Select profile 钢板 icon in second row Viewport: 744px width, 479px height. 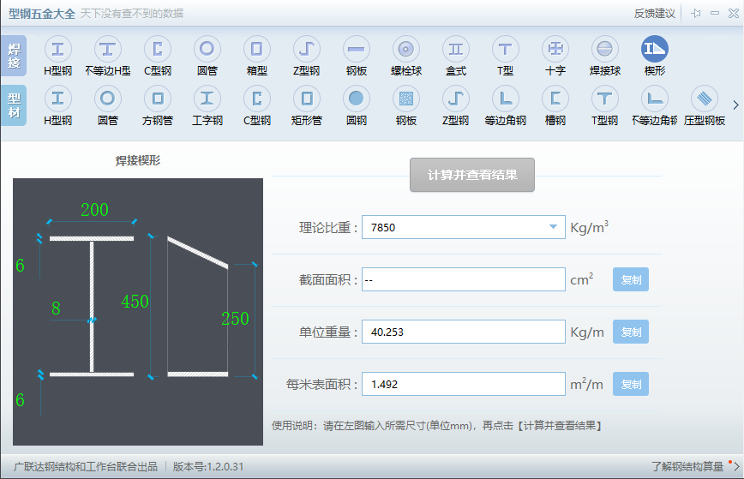406,99
